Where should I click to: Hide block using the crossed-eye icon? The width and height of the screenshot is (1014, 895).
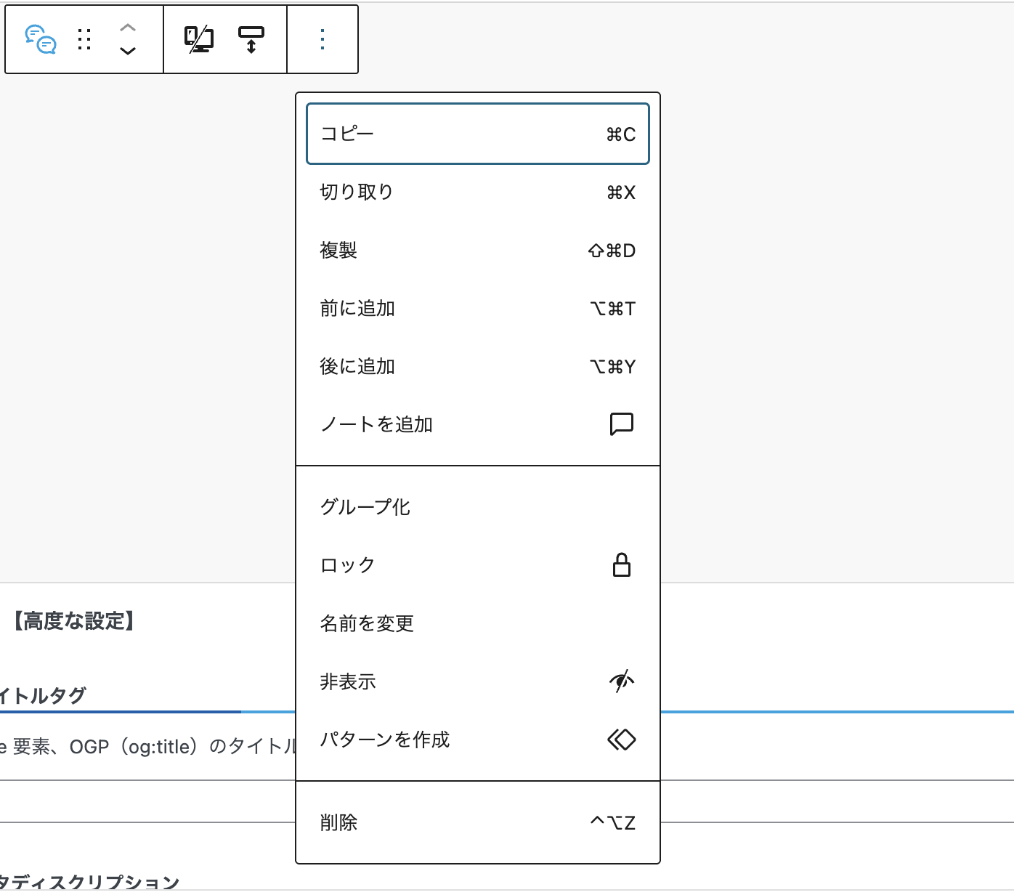point(621,681)
